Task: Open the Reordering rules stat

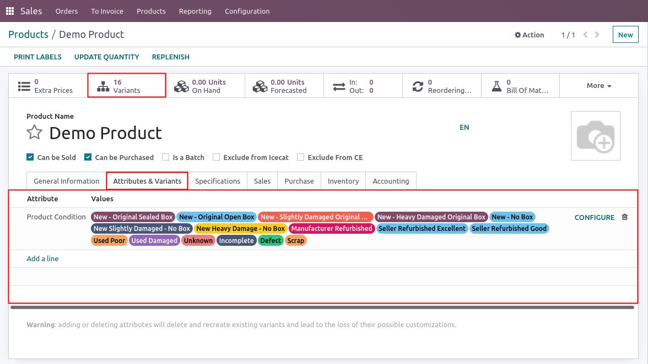Action: click(418, 86)
